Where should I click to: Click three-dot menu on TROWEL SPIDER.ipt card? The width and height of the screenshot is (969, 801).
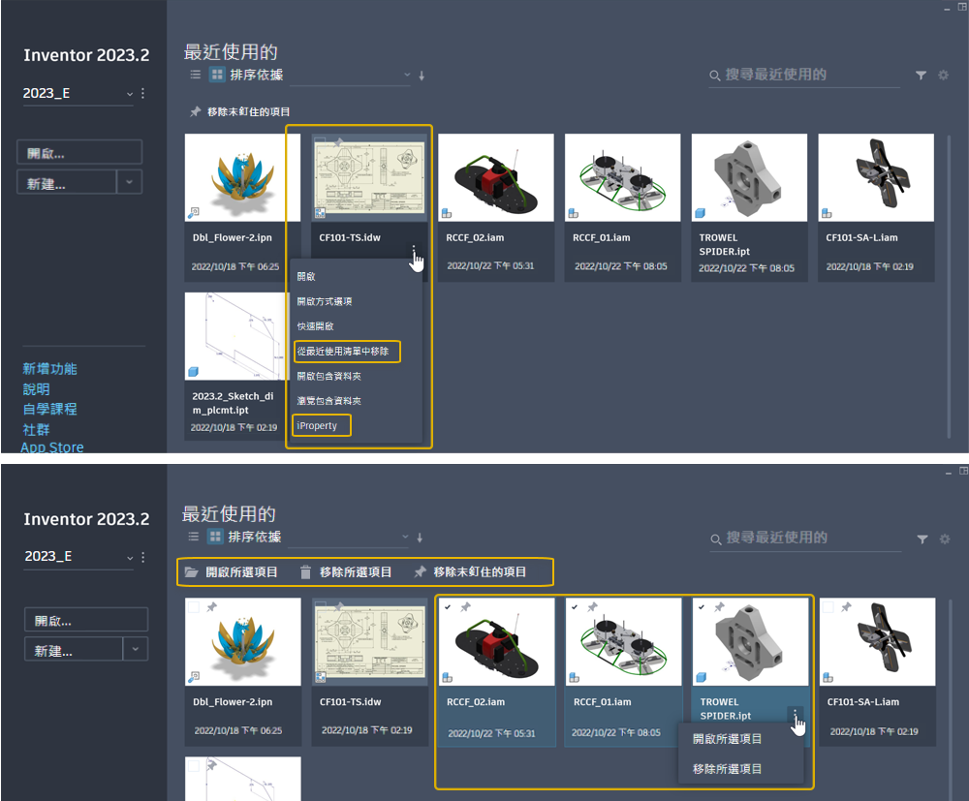pos(795,714)
